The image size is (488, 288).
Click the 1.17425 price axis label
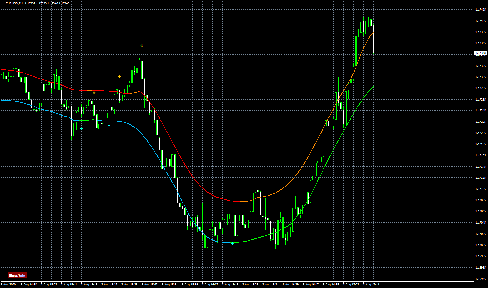point(480,10)
